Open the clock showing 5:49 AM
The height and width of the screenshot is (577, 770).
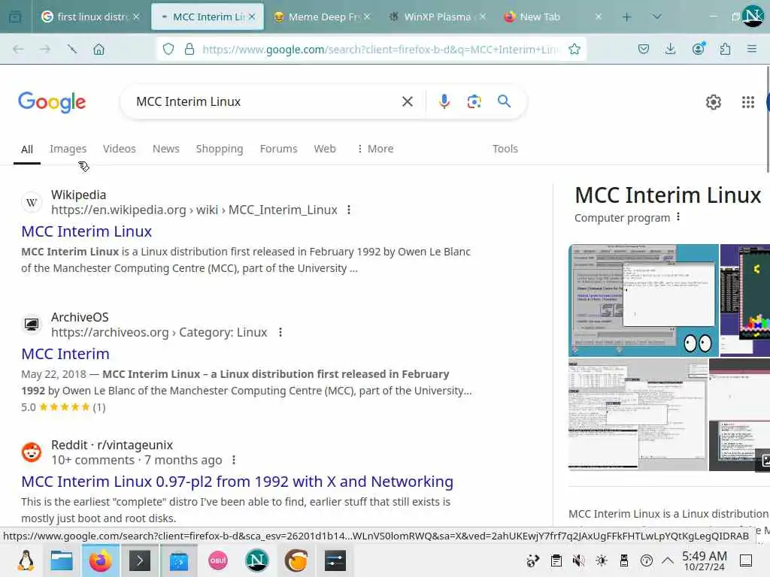(704, 560)
